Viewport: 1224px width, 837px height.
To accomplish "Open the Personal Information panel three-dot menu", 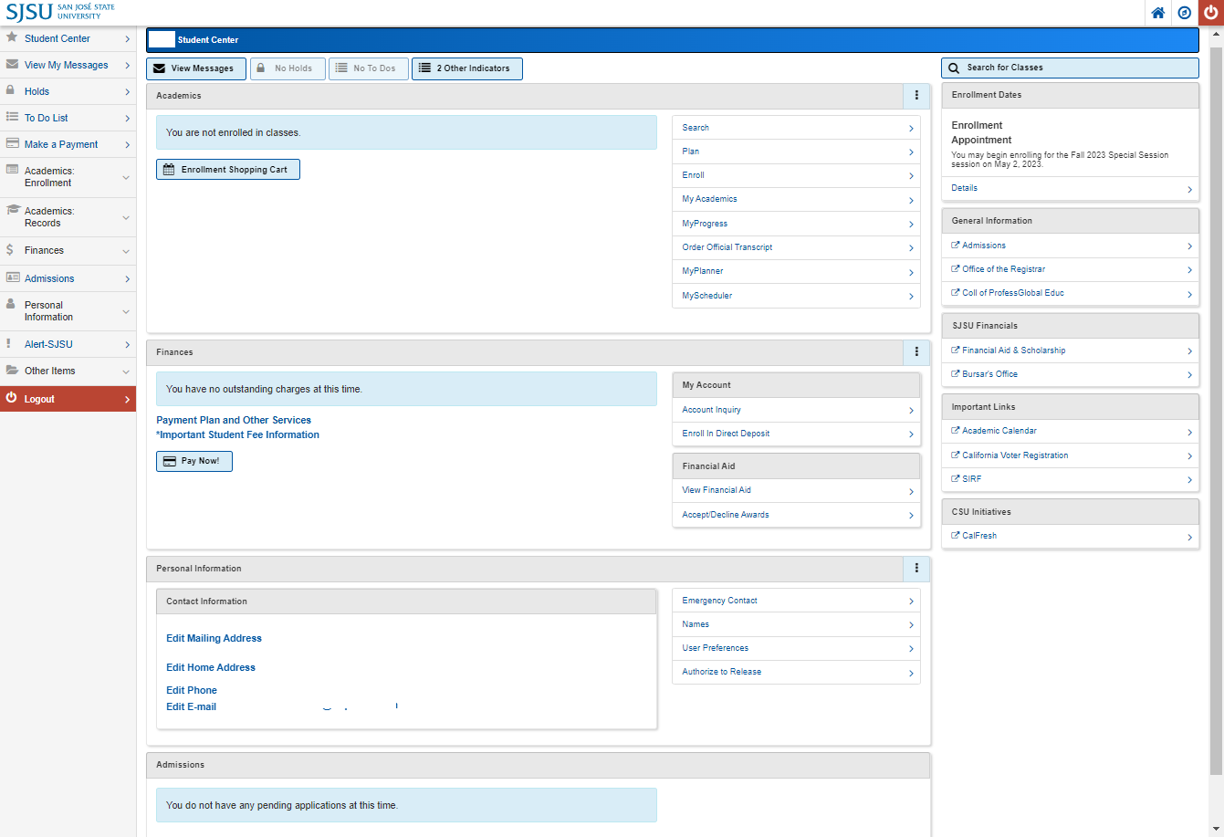I will pyautogui.click(x=916, y=568).
